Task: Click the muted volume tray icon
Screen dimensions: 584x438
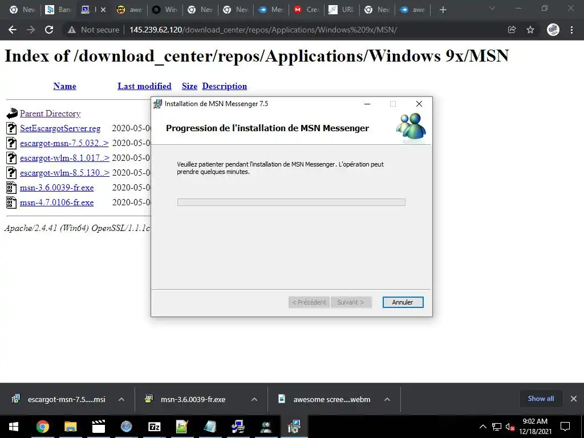Action: coord(510,427)
